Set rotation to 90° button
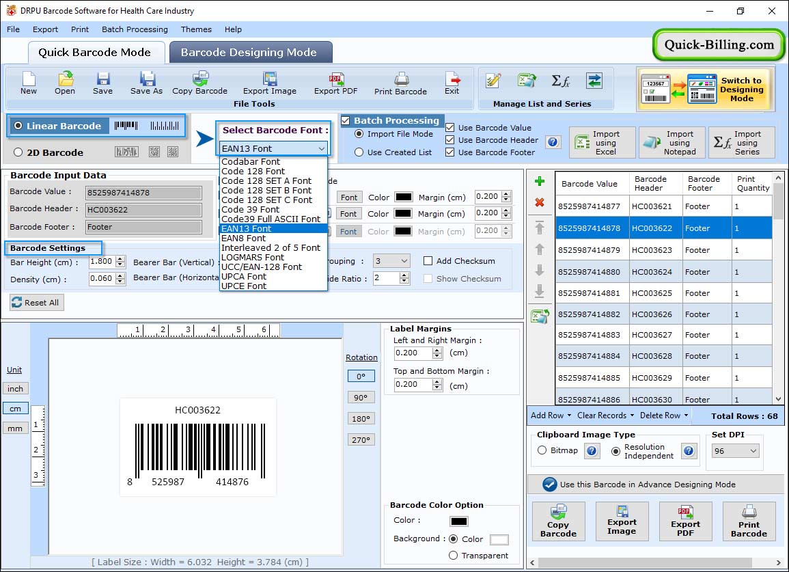789x572 pixels. click(361, 397)
